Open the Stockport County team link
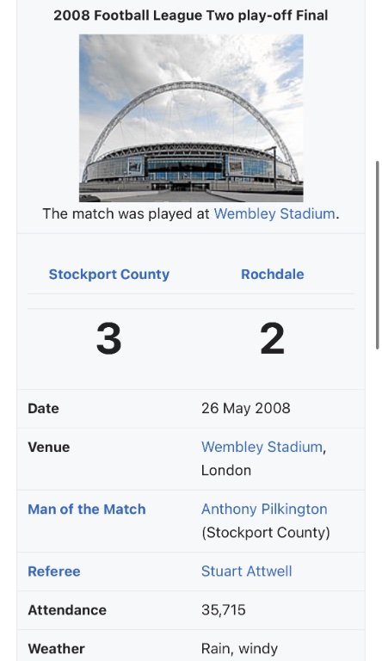 coord(108,274)
